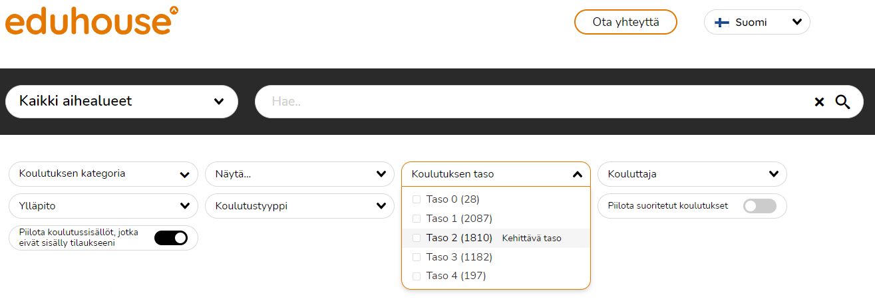Click chevron on Kaikki aihealueet selector
This screenshot has width=875, height=303.
[x=219, y=102]
